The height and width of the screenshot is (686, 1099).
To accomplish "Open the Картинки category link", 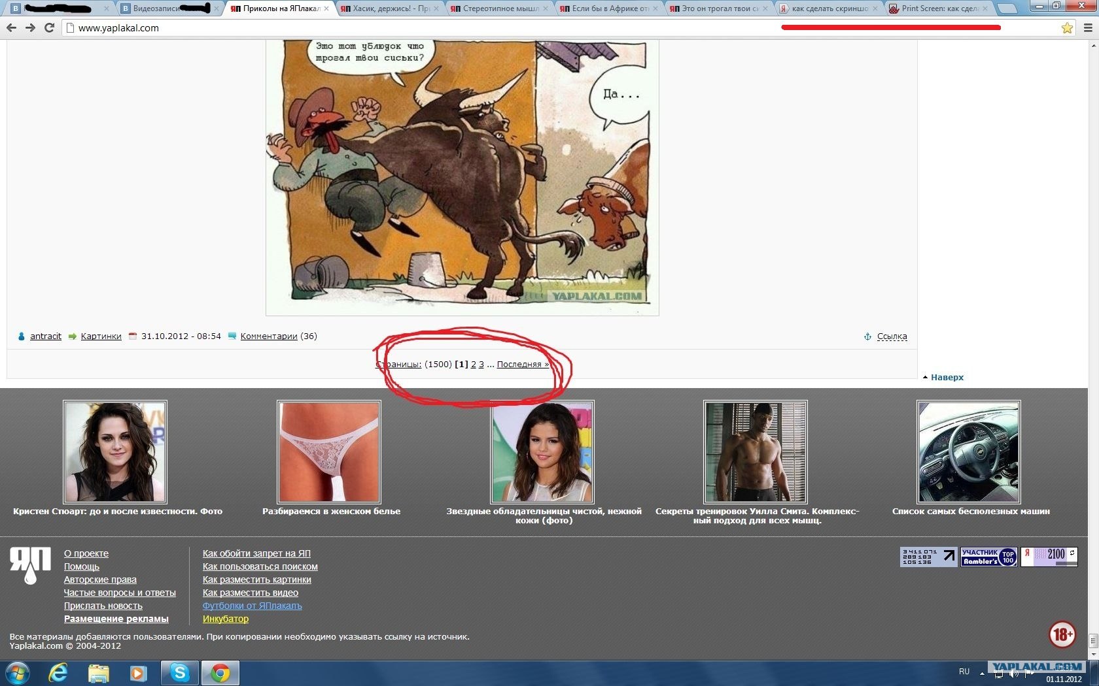I will pyautogui.click(x=101, y=336).
